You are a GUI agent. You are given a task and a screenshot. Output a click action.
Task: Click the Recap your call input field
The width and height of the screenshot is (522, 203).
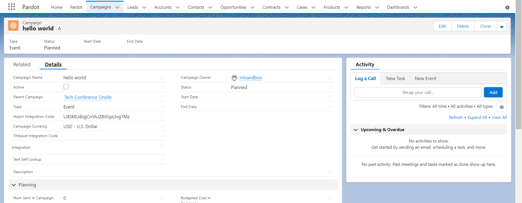(x=418, y=92)
